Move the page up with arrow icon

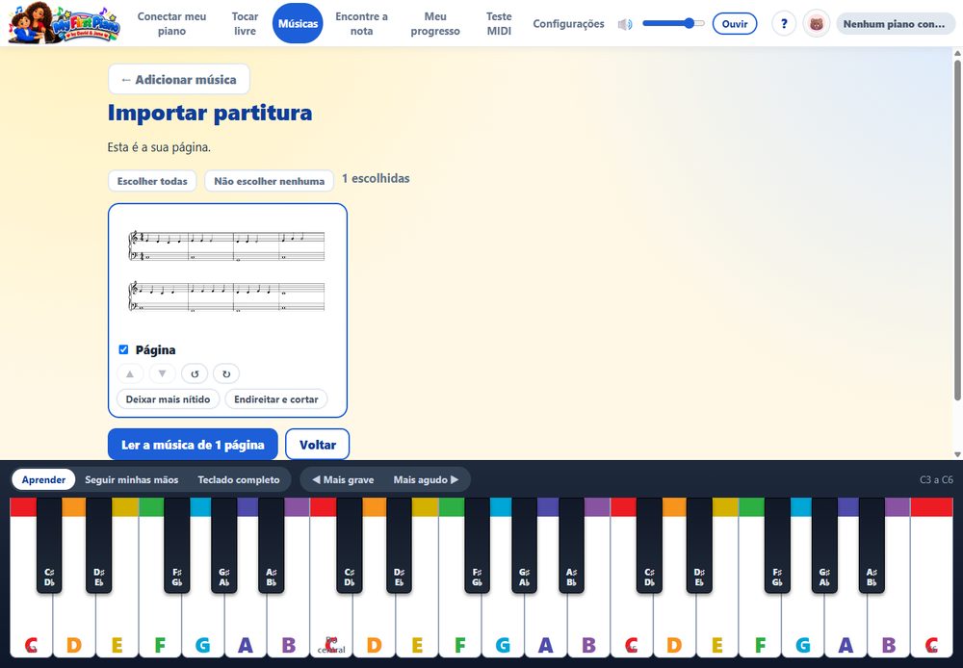[130, 373]
